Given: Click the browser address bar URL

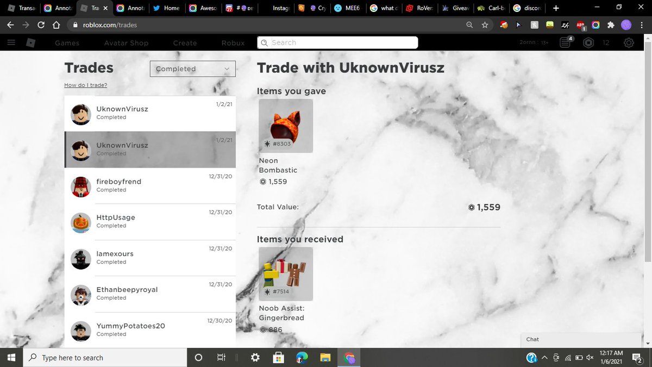Looking at the screenshot, I should [110, 25].
